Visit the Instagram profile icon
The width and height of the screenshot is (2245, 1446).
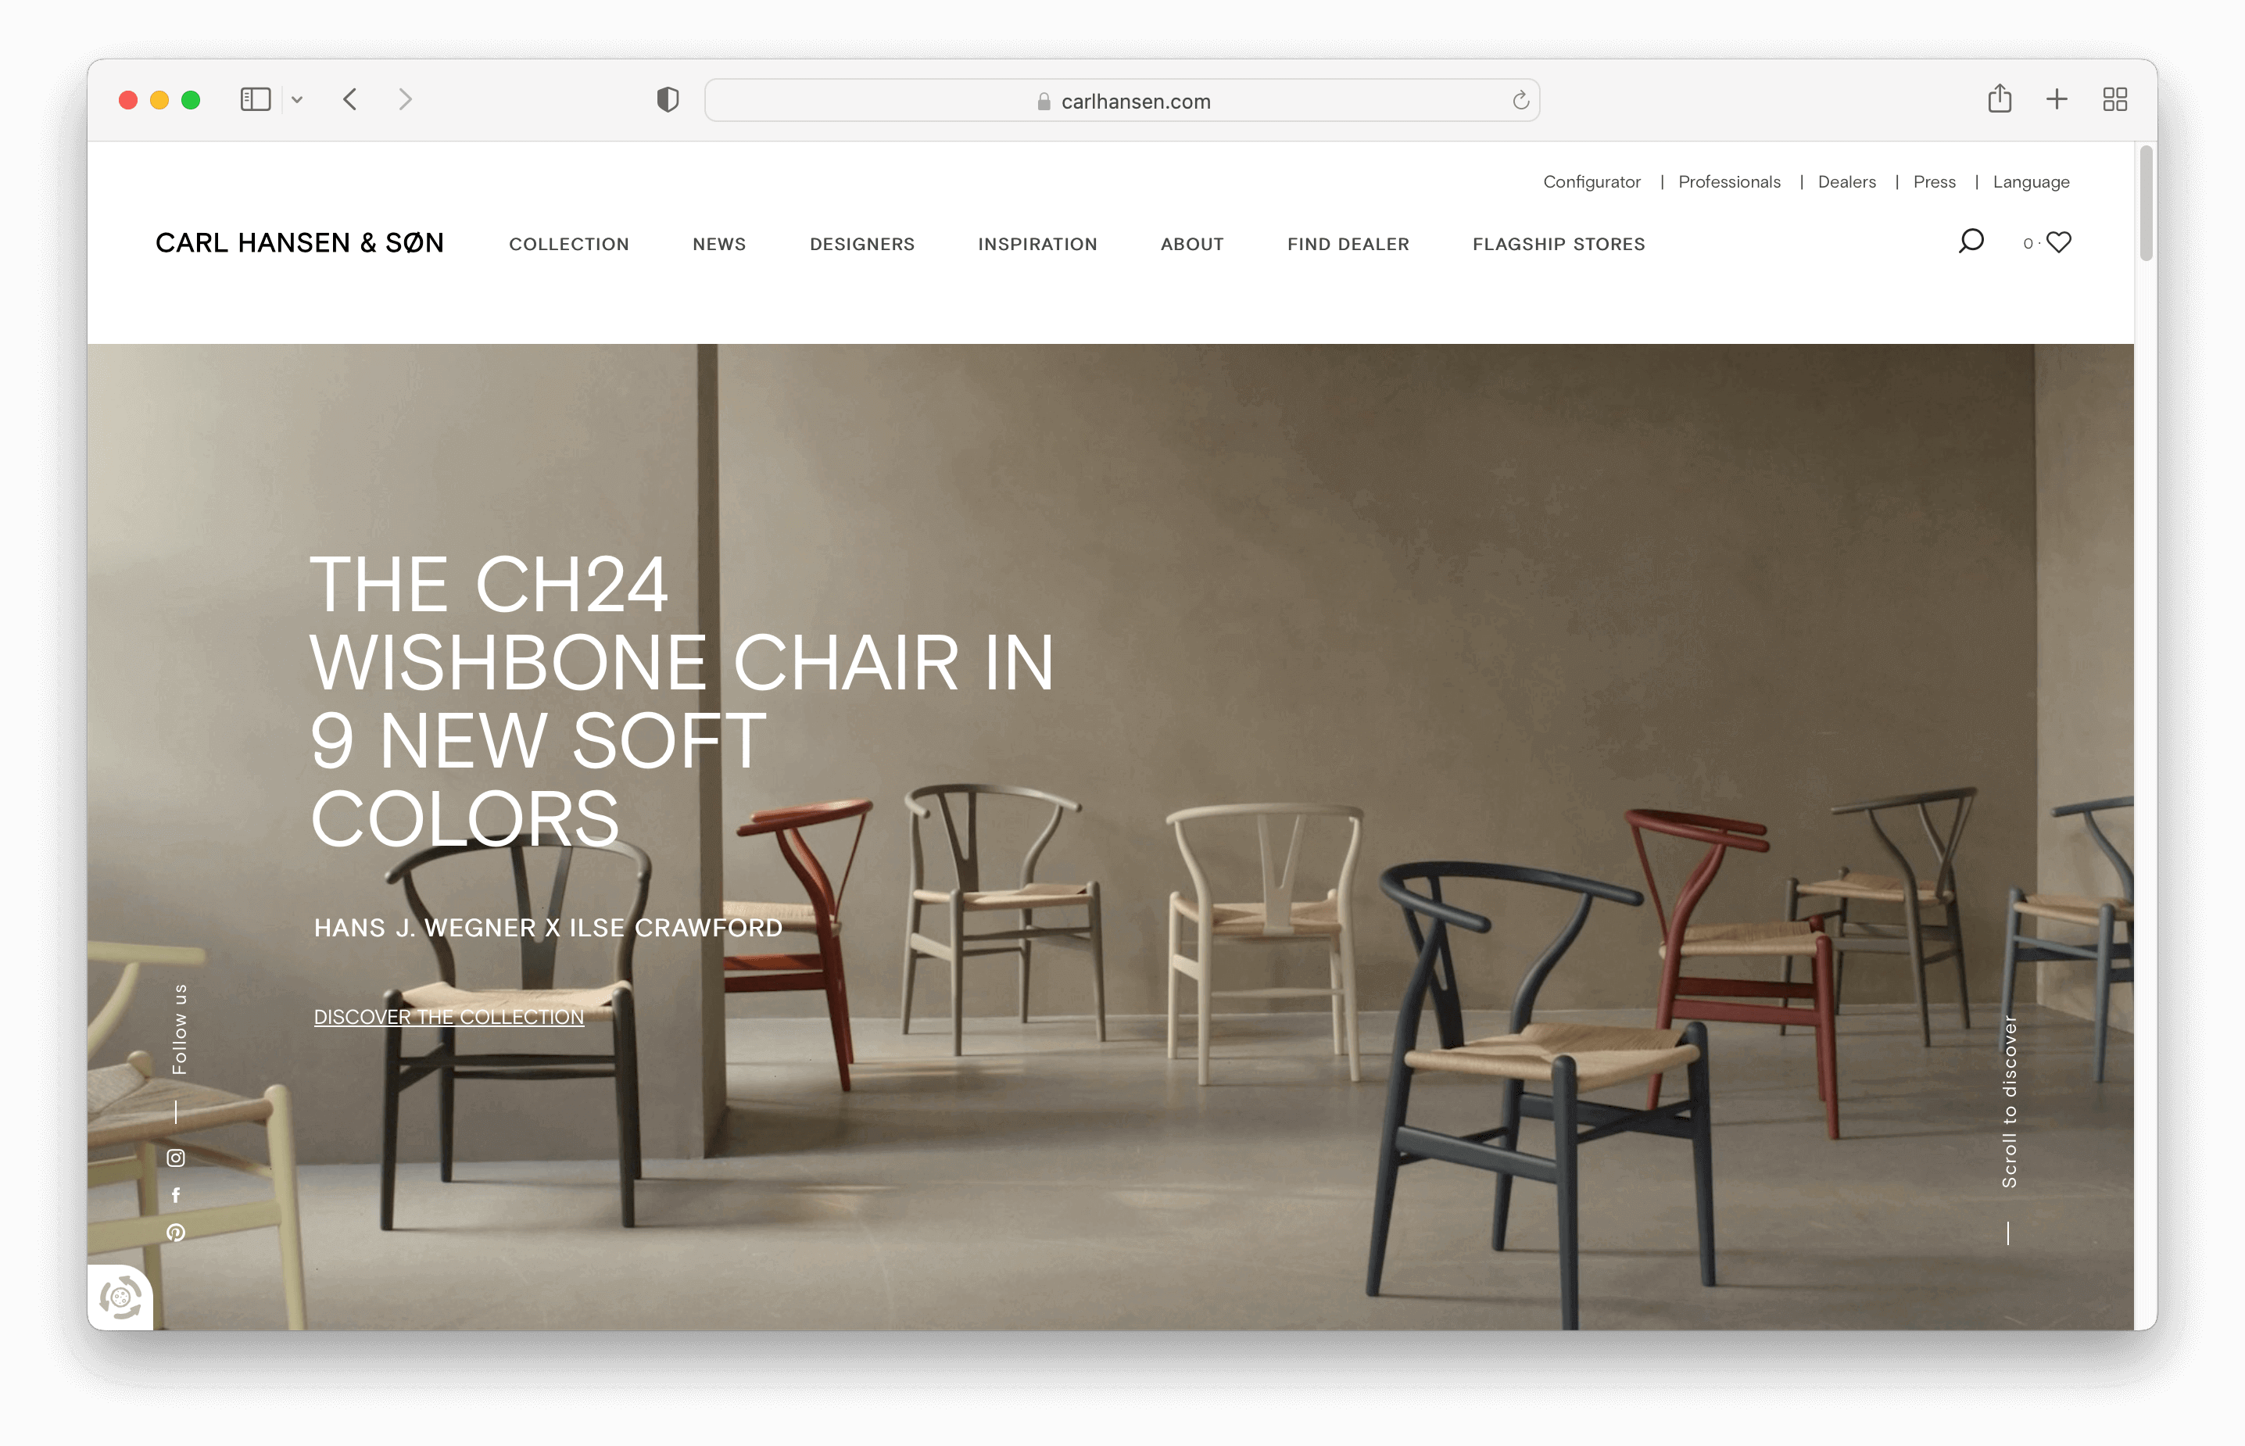click(176, 1158)
